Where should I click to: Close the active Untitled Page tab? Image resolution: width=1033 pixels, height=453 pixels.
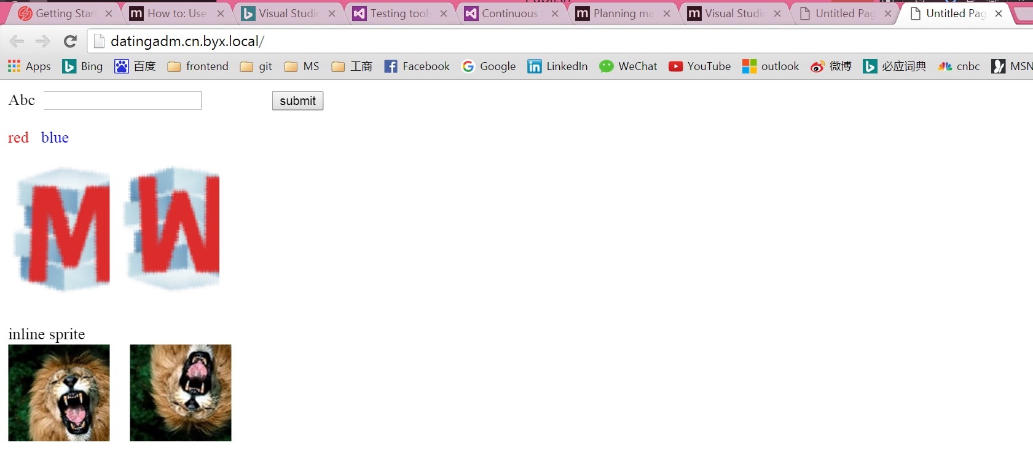999,14
